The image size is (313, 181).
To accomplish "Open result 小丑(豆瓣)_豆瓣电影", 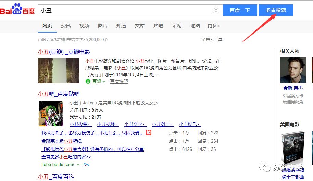I will click(x=64, y=52).
